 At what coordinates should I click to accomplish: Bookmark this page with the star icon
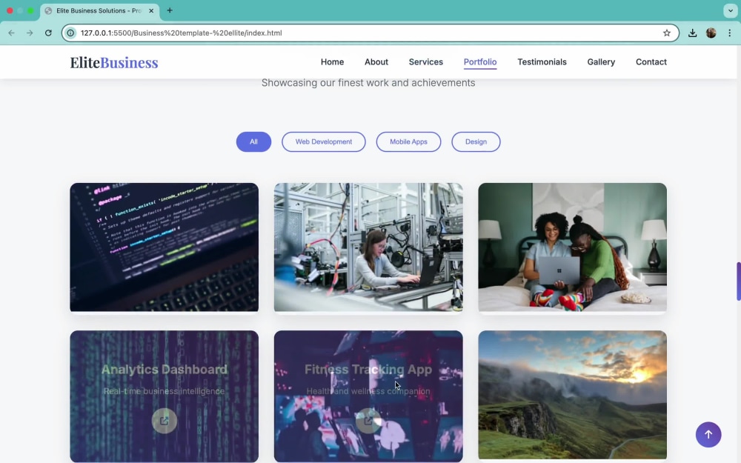point(667,33)
